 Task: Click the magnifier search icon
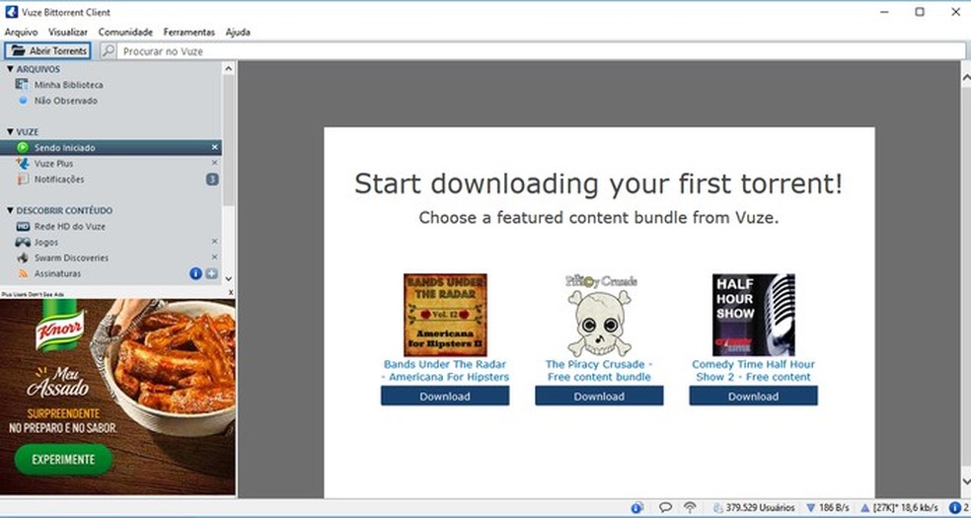click(109, 51)
